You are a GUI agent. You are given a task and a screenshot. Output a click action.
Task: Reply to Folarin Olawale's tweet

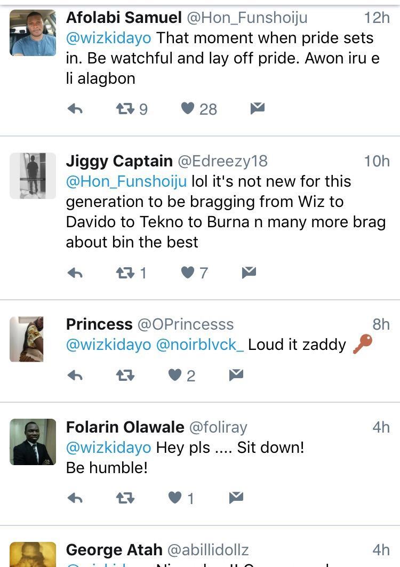click(75, 498)
